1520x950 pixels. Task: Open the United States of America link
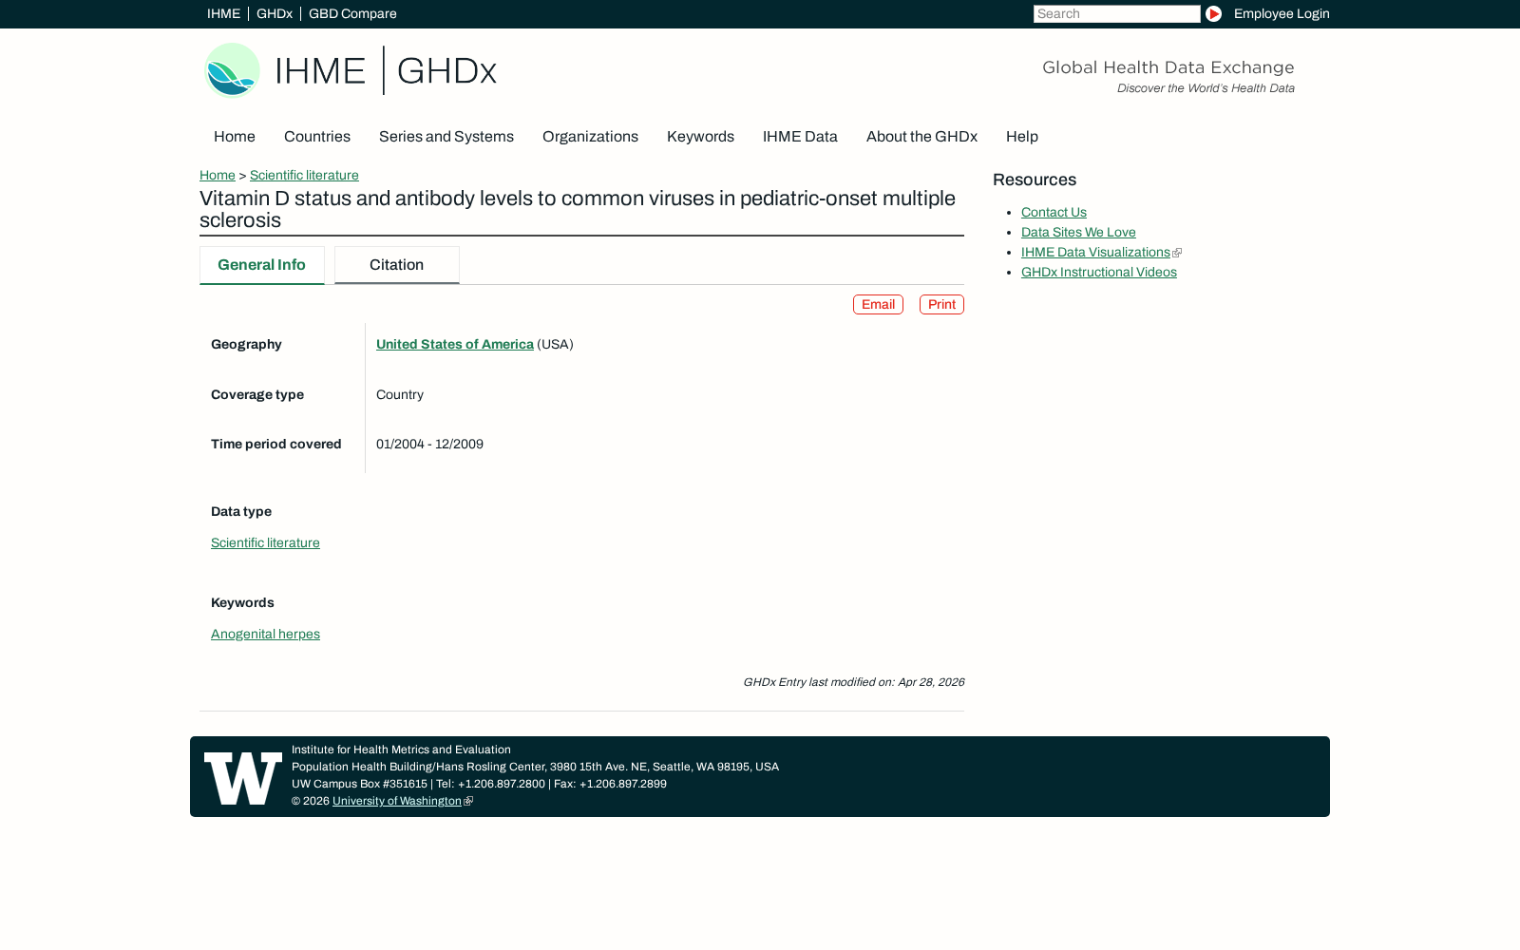click(x=455, y=345)
